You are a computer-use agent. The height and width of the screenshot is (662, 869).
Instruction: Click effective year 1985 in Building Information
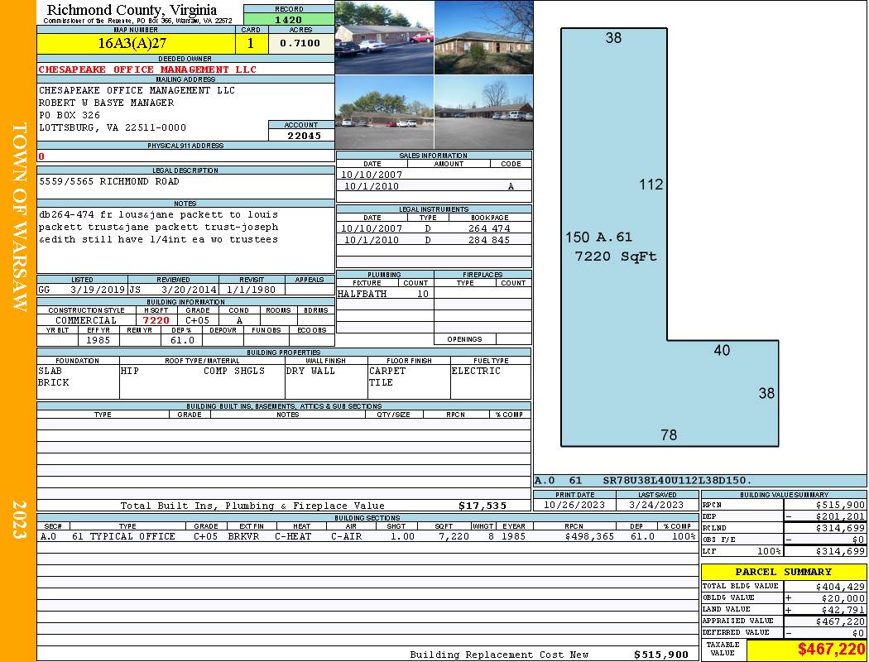pyautogui.click(x=98, y=340)
